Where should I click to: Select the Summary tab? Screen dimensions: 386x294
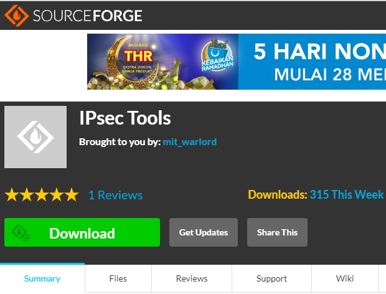click(x=42, y=278)
